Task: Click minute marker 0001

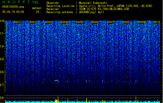Action: [17, 22]
